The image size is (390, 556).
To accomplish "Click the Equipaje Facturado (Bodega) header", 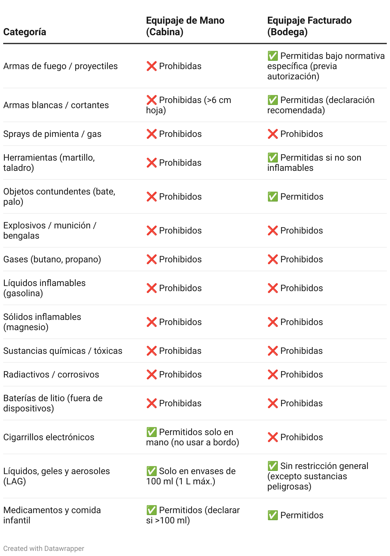I will point(309,26).
